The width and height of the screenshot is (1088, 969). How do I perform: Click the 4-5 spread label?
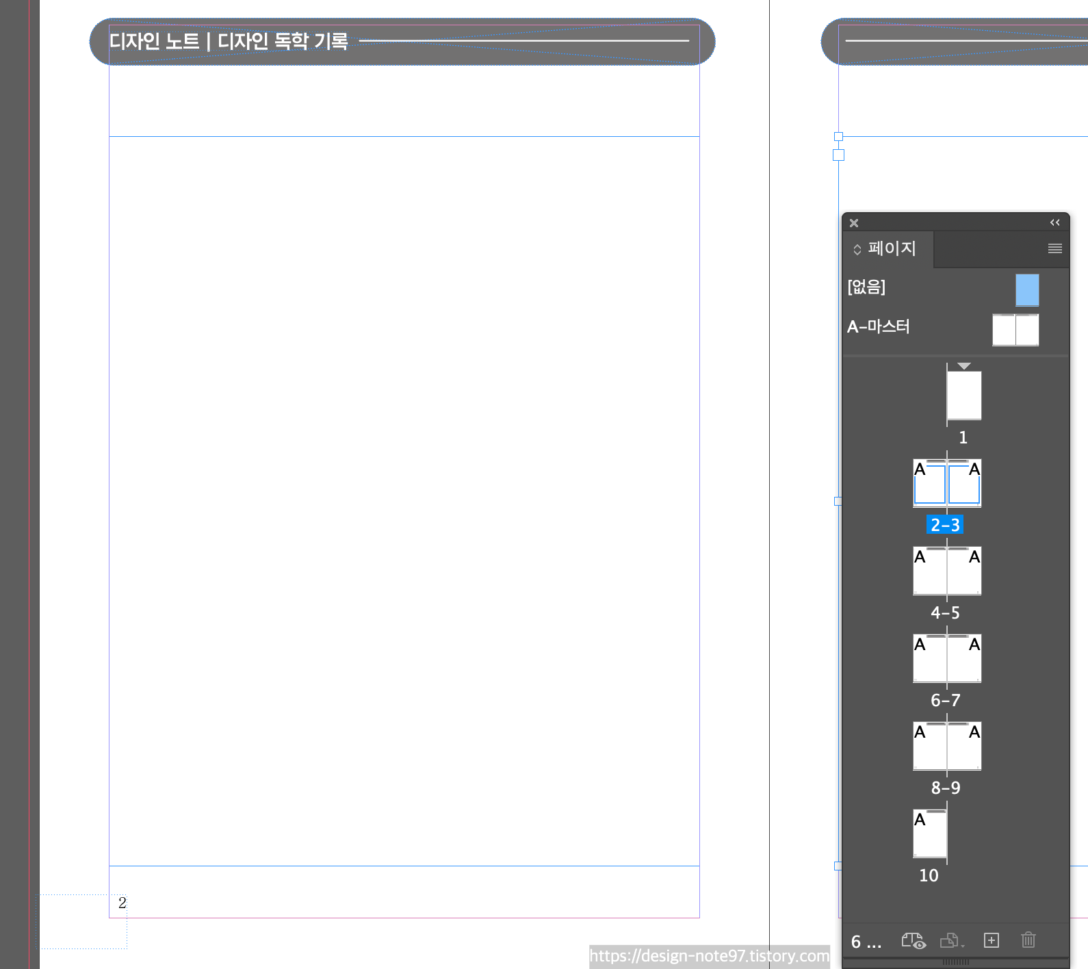945,612
